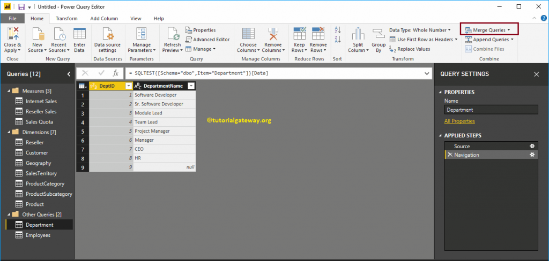Click the Enter Data icon

(x=79, y=34)
